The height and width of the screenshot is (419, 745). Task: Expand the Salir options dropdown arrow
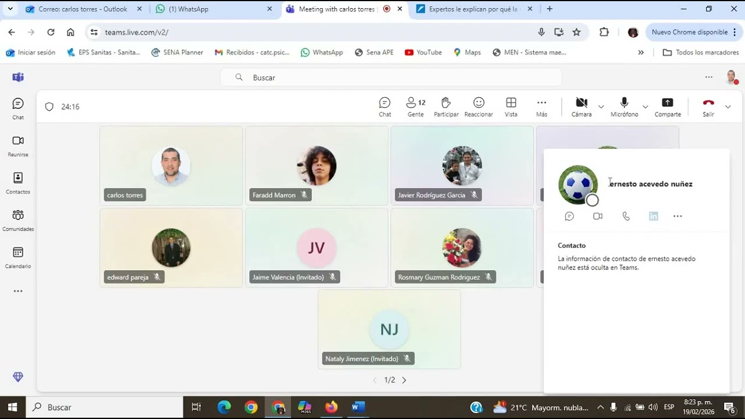click(728, 106)
